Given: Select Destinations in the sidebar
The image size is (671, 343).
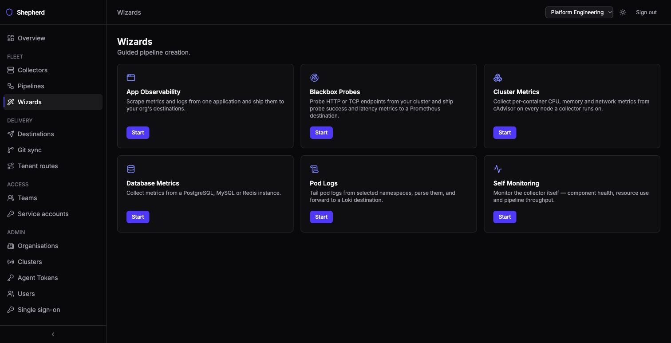Looking at the screenshot, I should 53,134.
